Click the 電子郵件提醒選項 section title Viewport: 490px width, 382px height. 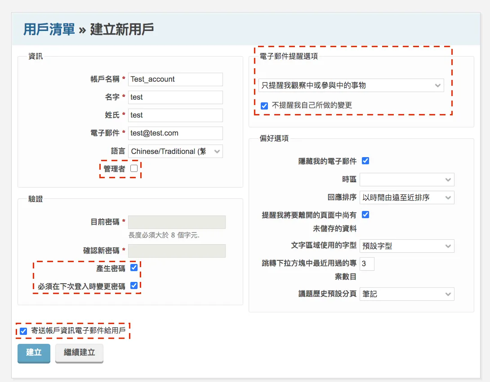(289, 56)
